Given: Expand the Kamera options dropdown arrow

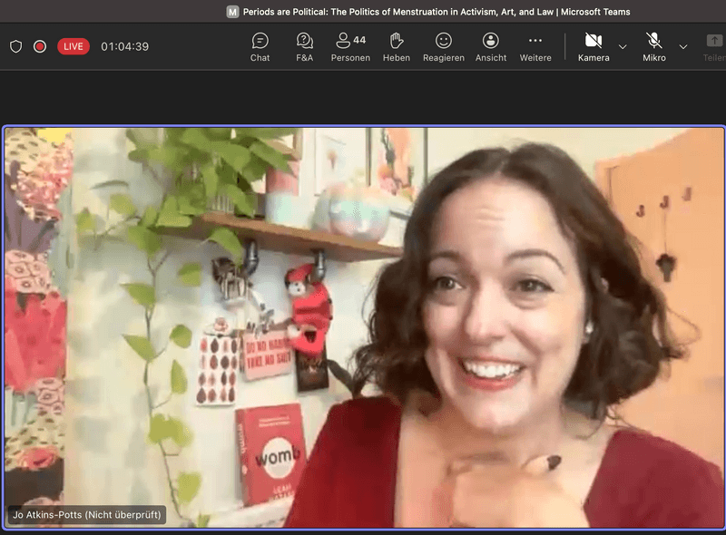Looking at the screenshot, I should (623, 46).
